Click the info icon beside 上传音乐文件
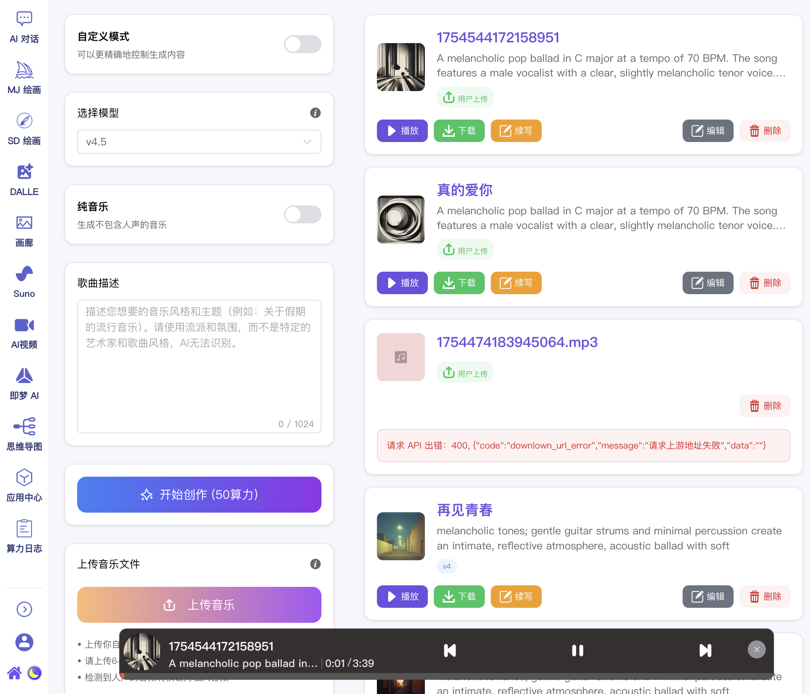The height and width of the screenshot is (694, 810). (315, 564)
